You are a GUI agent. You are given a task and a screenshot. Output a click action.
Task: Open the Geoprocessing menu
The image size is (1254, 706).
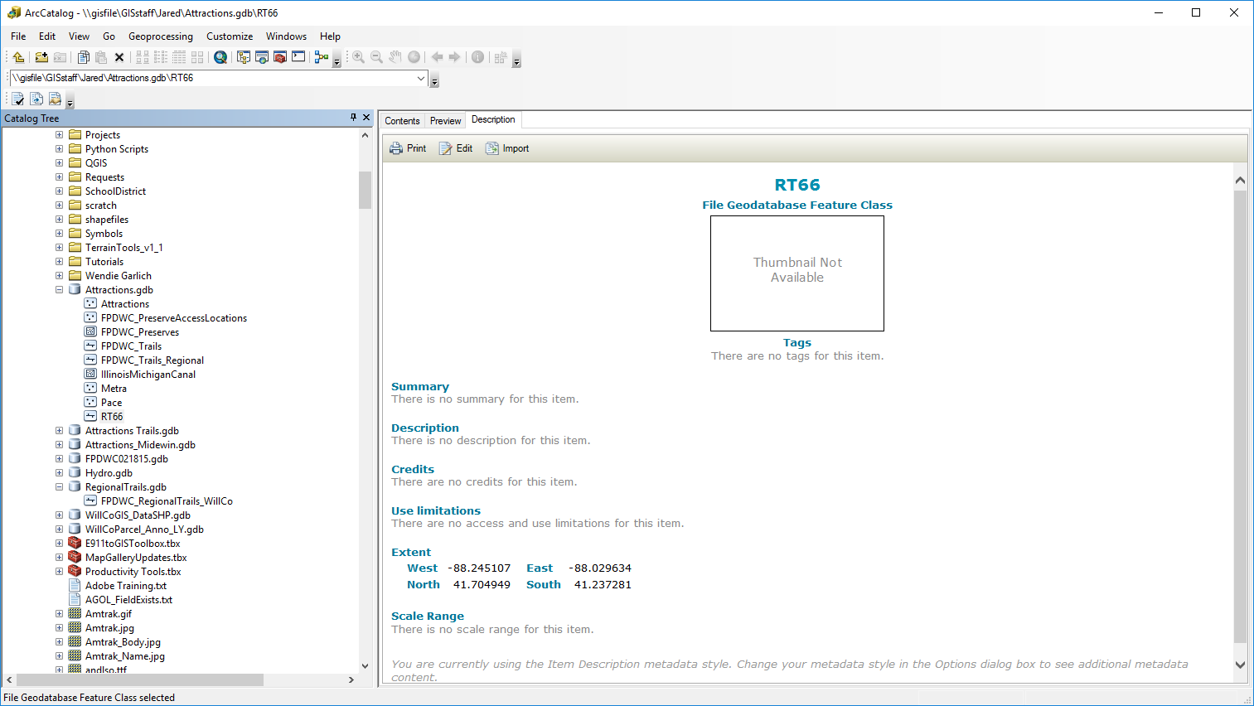coord(161,36)
